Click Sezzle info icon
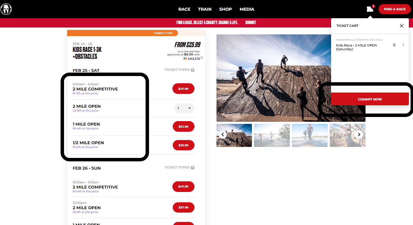This screenshot has width=413, height=225. (x=202, y=58)
